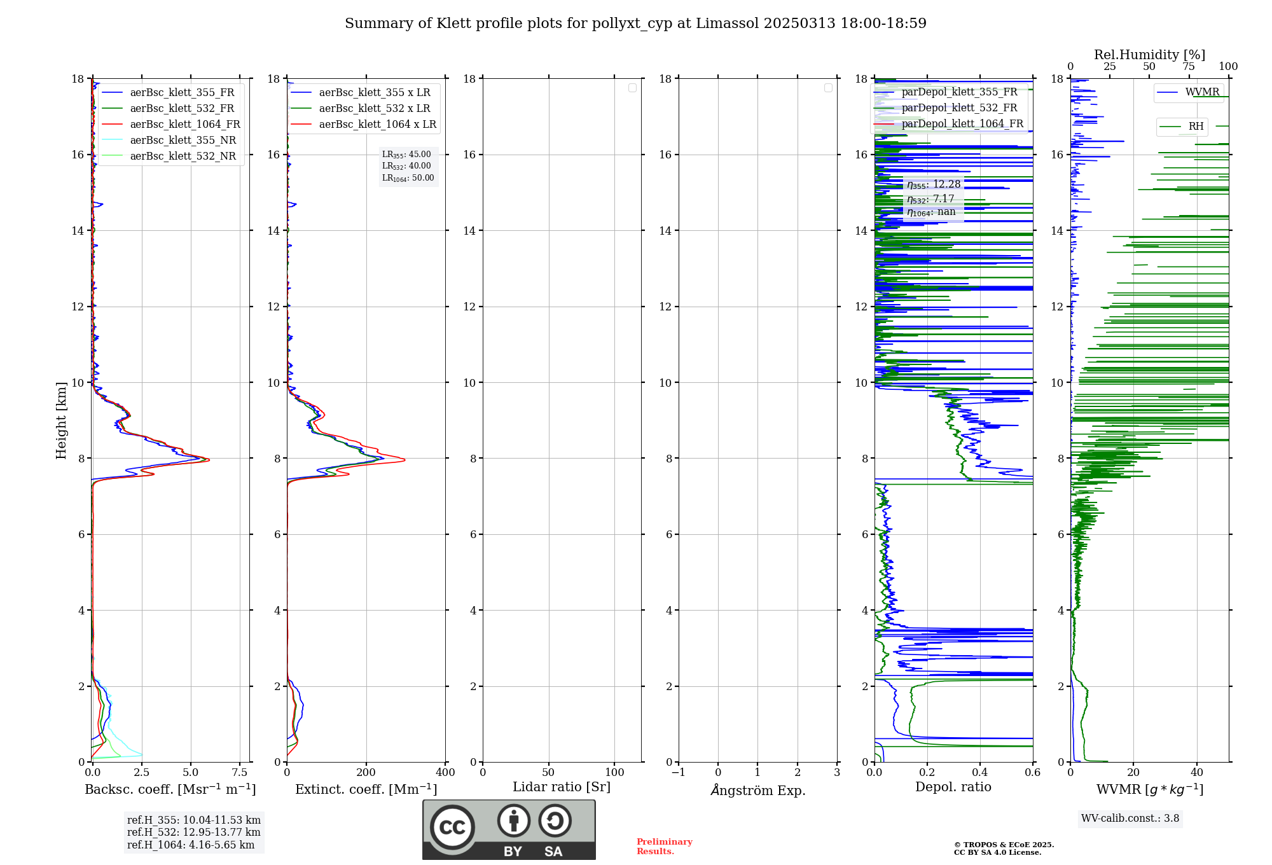The image size is (1272, 865).
Task: Click the 'η355: 12.28' value
Action: [x=934, y=184]
